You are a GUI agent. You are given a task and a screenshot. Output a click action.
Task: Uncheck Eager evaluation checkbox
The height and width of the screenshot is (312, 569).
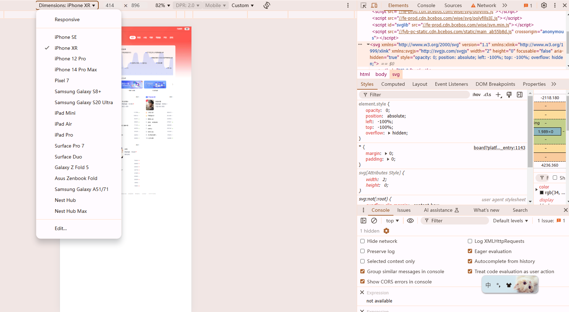470,251
